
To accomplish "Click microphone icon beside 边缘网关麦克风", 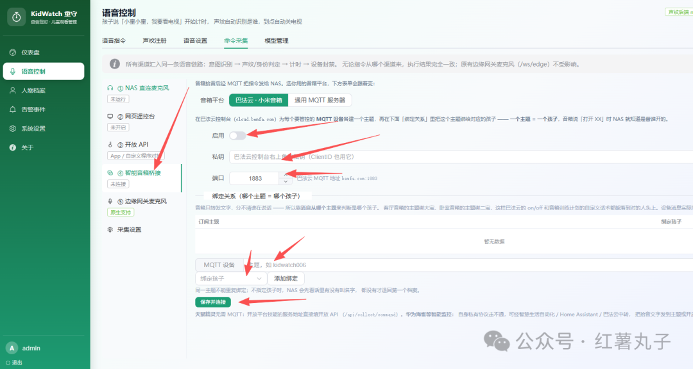I will click(x=110, y=201).
